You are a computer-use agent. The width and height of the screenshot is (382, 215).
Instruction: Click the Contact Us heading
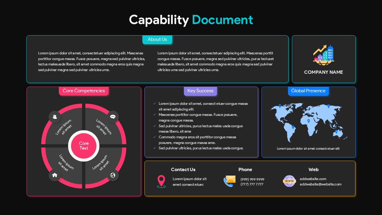[183, 170]
